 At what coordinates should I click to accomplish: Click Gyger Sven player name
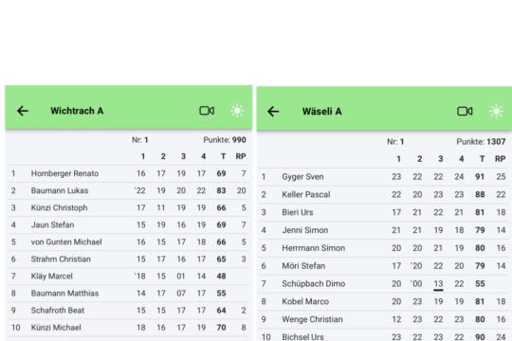[x=302, y=177]
